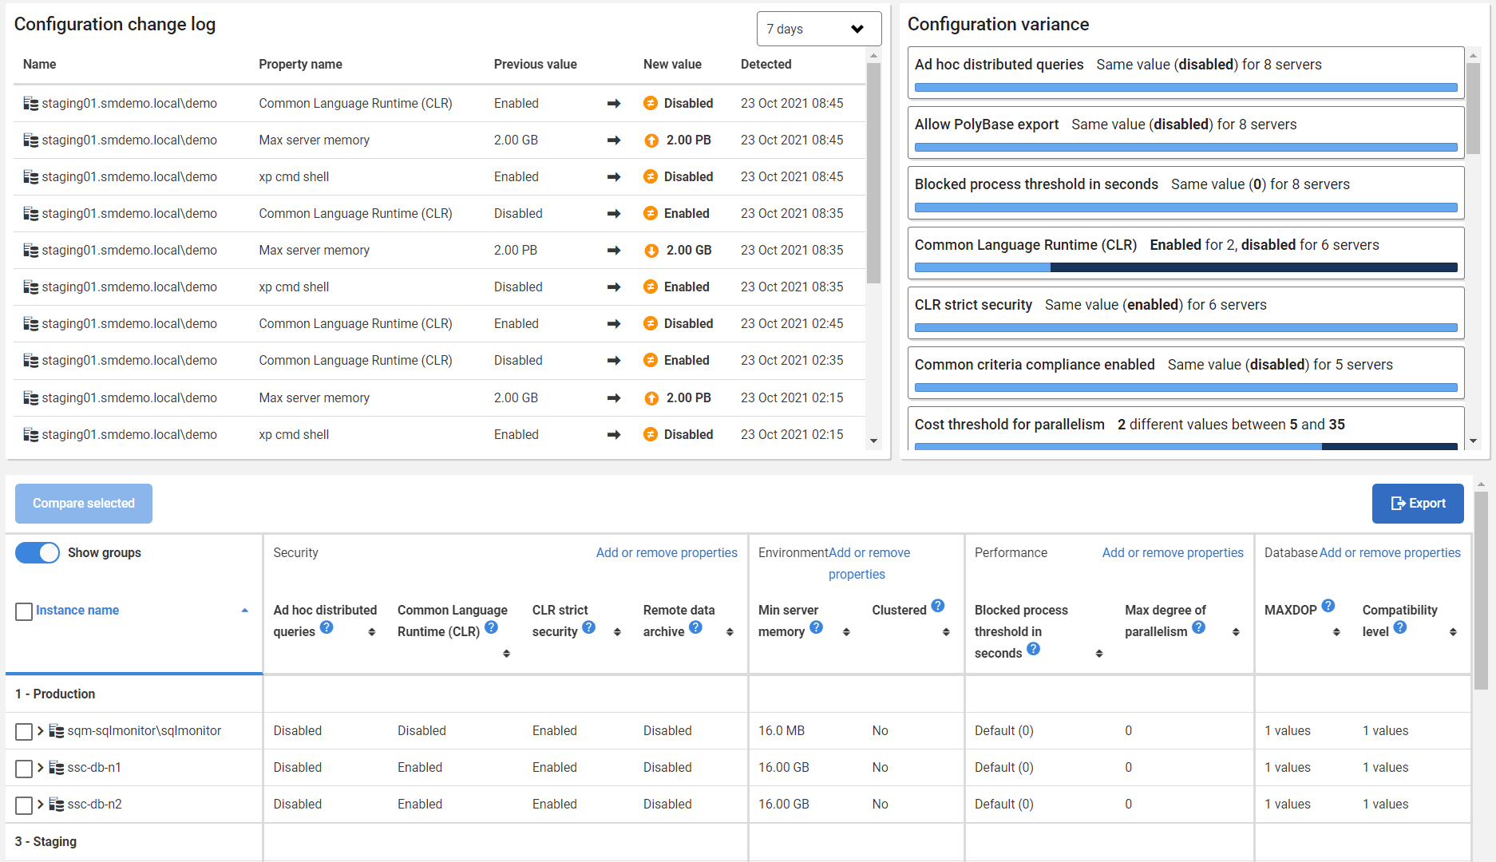Sort by Compatibility level column
The width and height of the screenshot is (1496, 862).
pos(1453,632)
